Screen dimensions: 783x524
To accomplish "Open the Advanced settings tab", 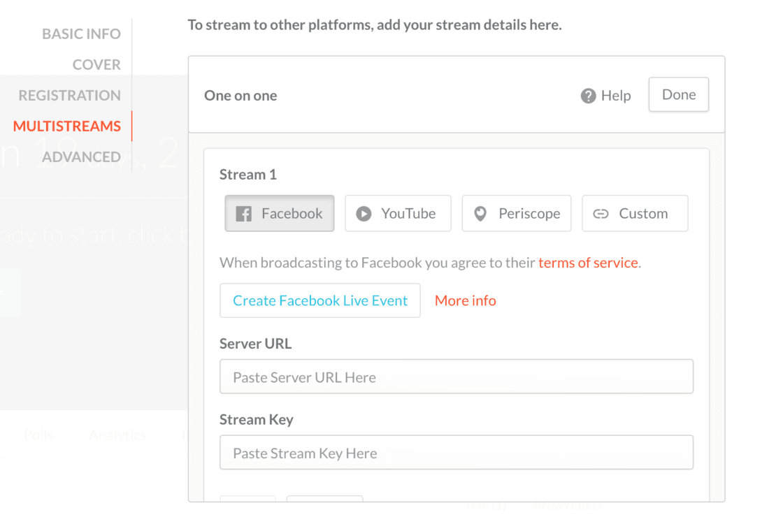I will click(x=81, y=157).
